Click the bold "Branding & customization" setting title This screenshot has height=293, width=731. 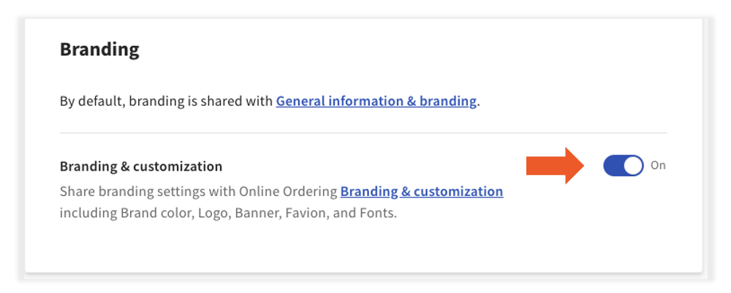(x=140, y=166)
